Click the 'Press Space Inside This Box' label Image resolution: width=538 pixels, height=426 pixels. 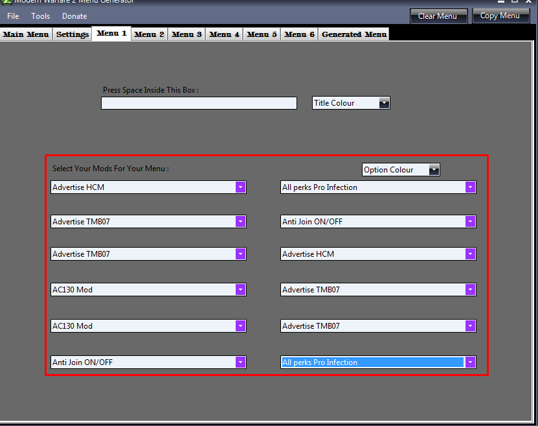[x=151, y=90]
